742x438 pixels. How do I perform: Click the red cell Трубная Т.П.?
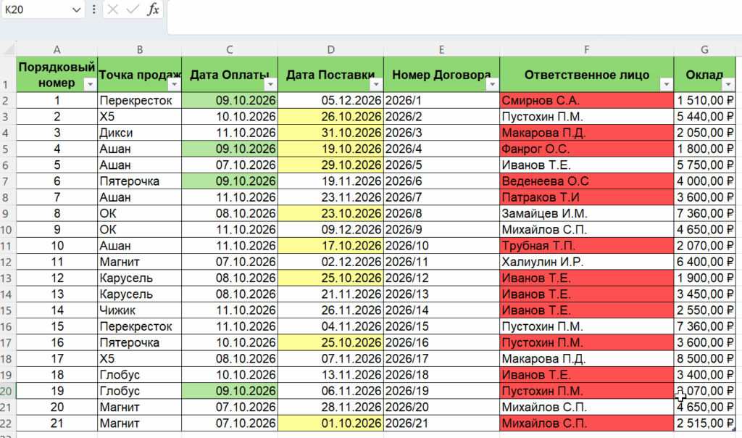coord(586,246)
